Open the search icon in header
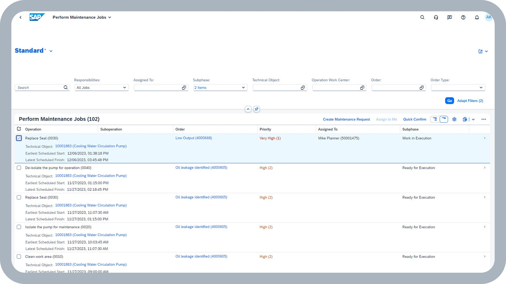Screen dimensions: 506x284 pos(422,17)
